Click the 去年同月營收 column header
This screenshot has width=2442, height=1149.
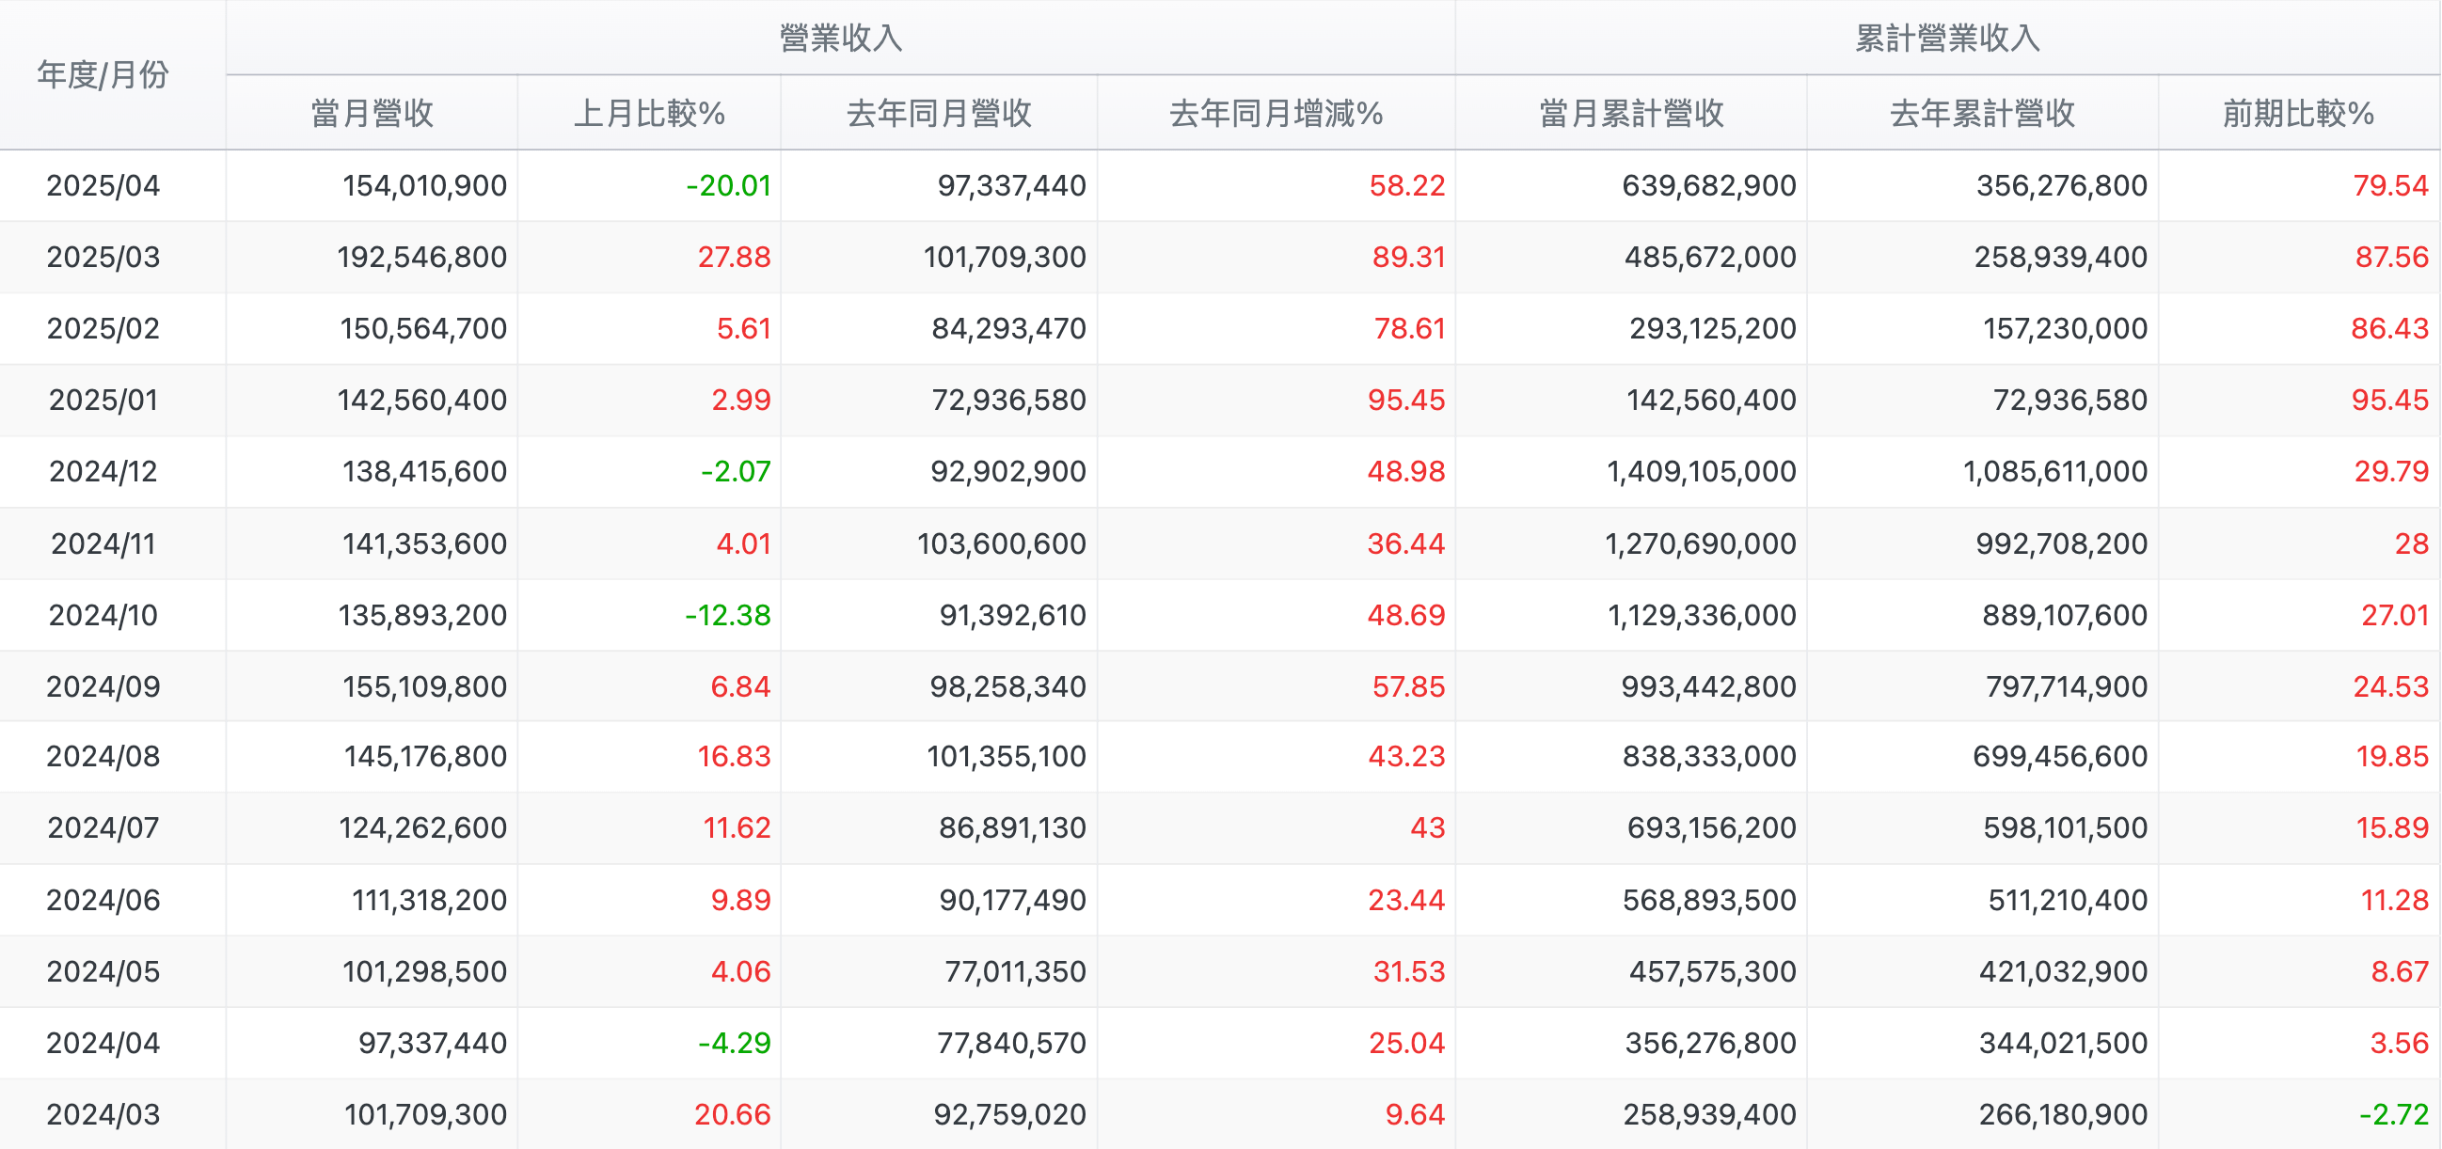pyautogui.click(x=939, y=113)
